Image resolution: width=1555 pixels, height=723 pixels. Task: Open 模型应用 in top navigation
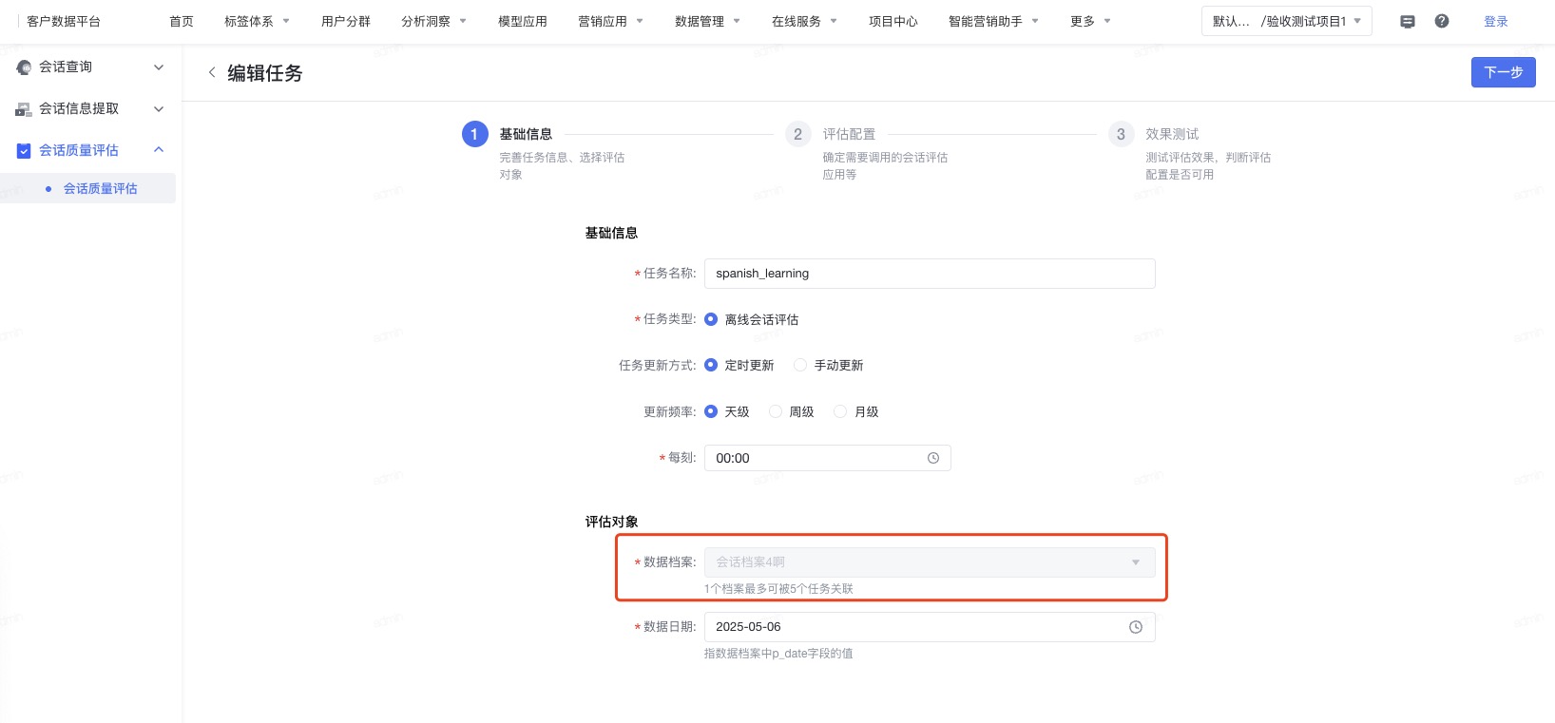coord(523,21)
